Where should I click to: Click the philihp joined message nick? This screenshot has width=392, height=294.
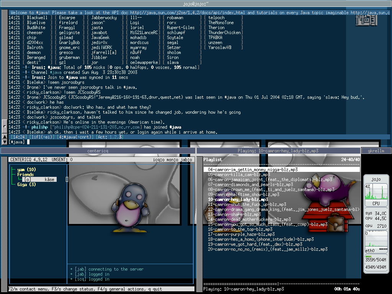(39, 127)
